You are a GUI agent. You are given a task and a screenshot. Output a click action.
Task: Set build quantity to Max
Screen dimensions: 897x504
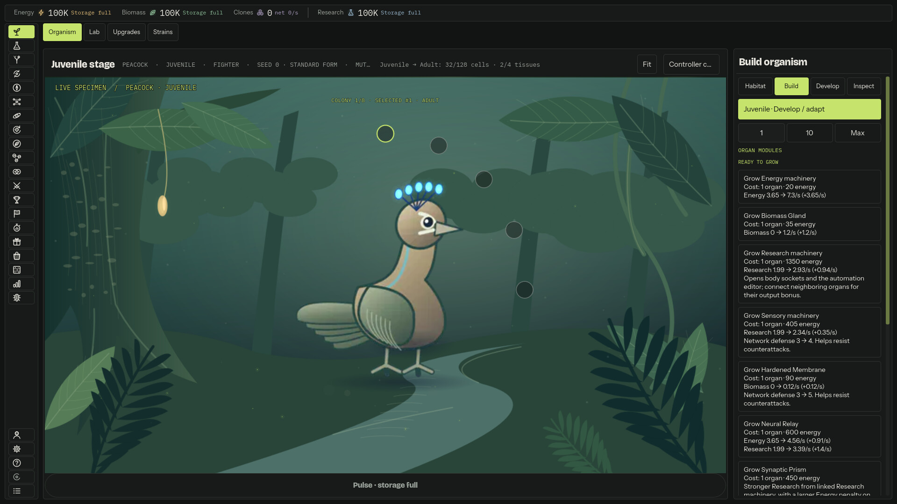coord(857,133)
